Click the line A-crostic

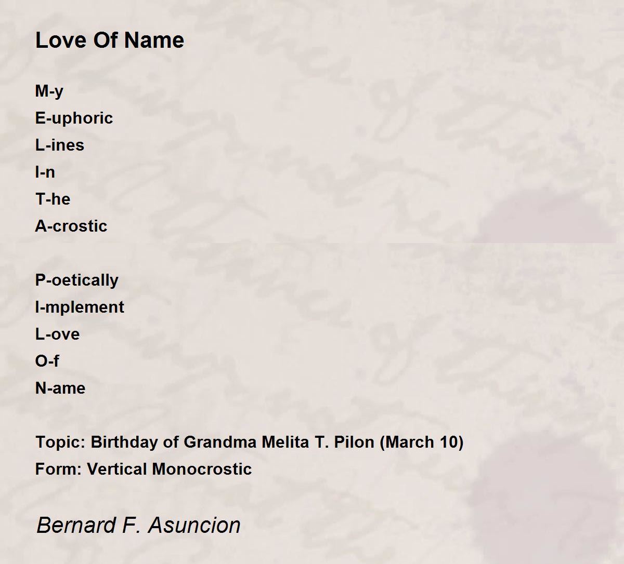[x=71, y=226]
